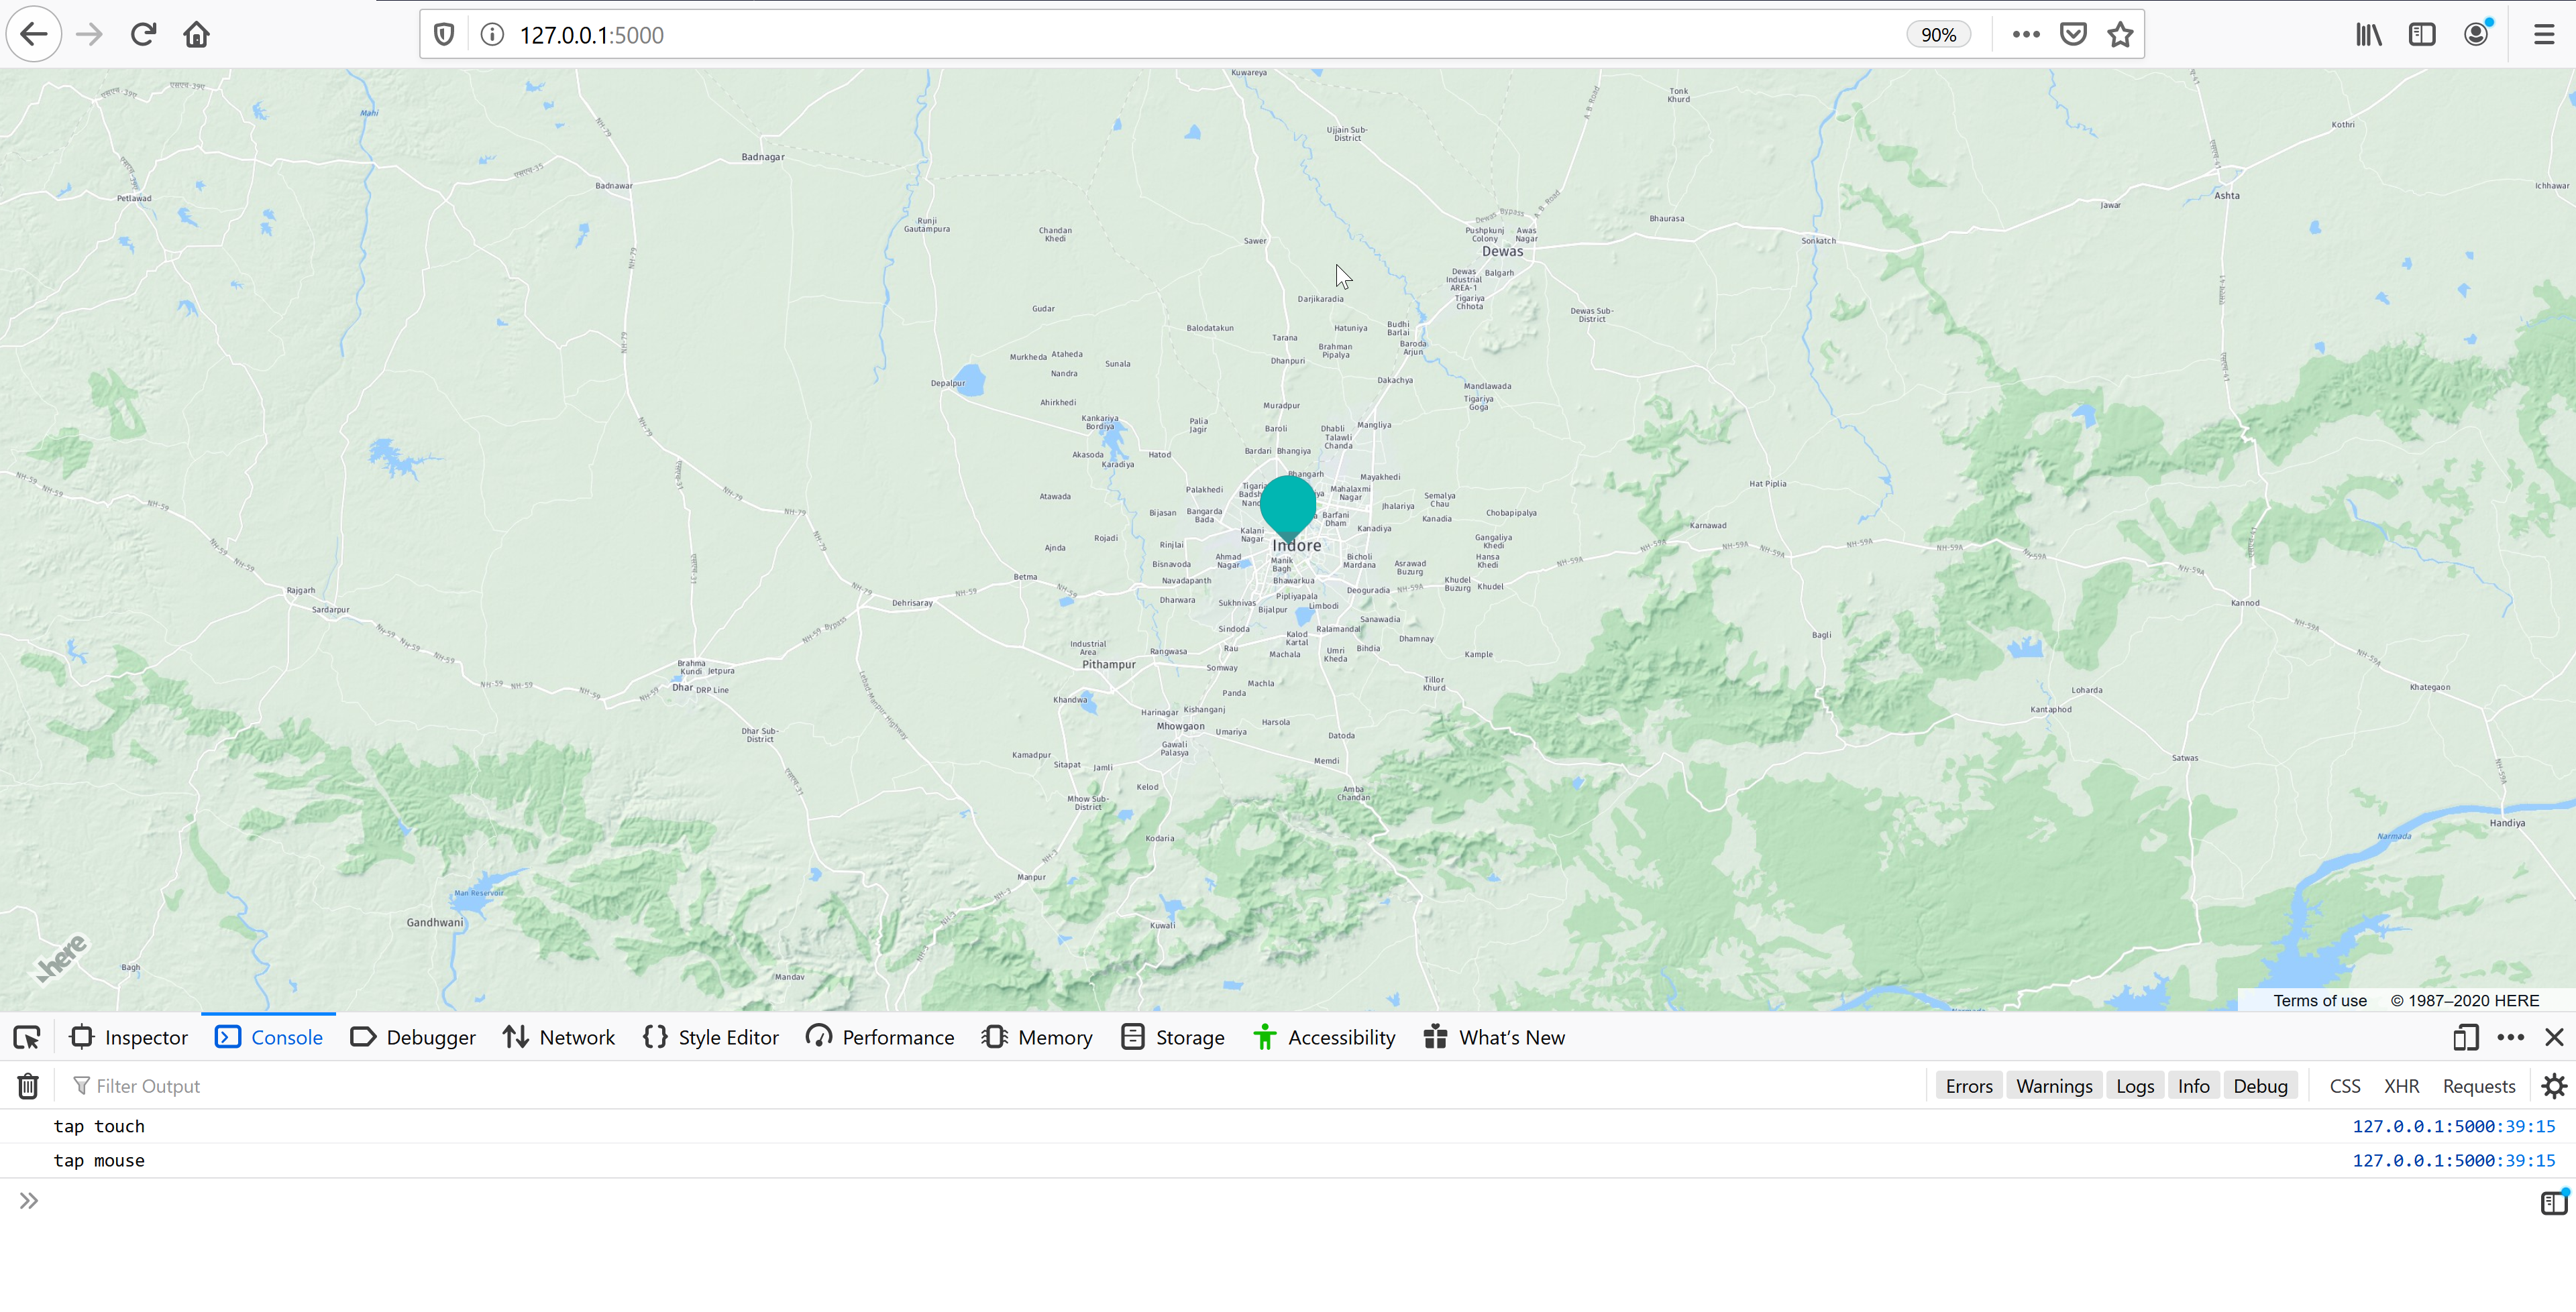Activate the element picker tool
The image size is (2576, 1312).
tap(27, 1037)
